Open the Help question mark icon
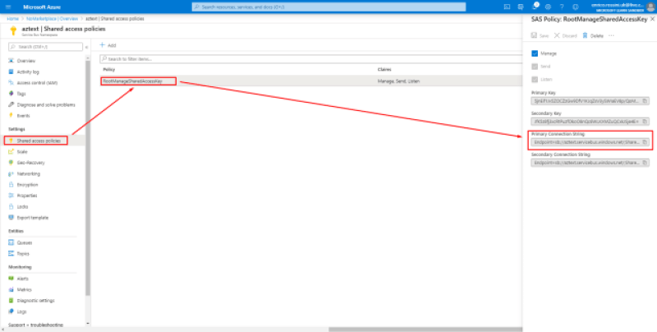This screenshot has height=332, width=657. tap(562, 7)
